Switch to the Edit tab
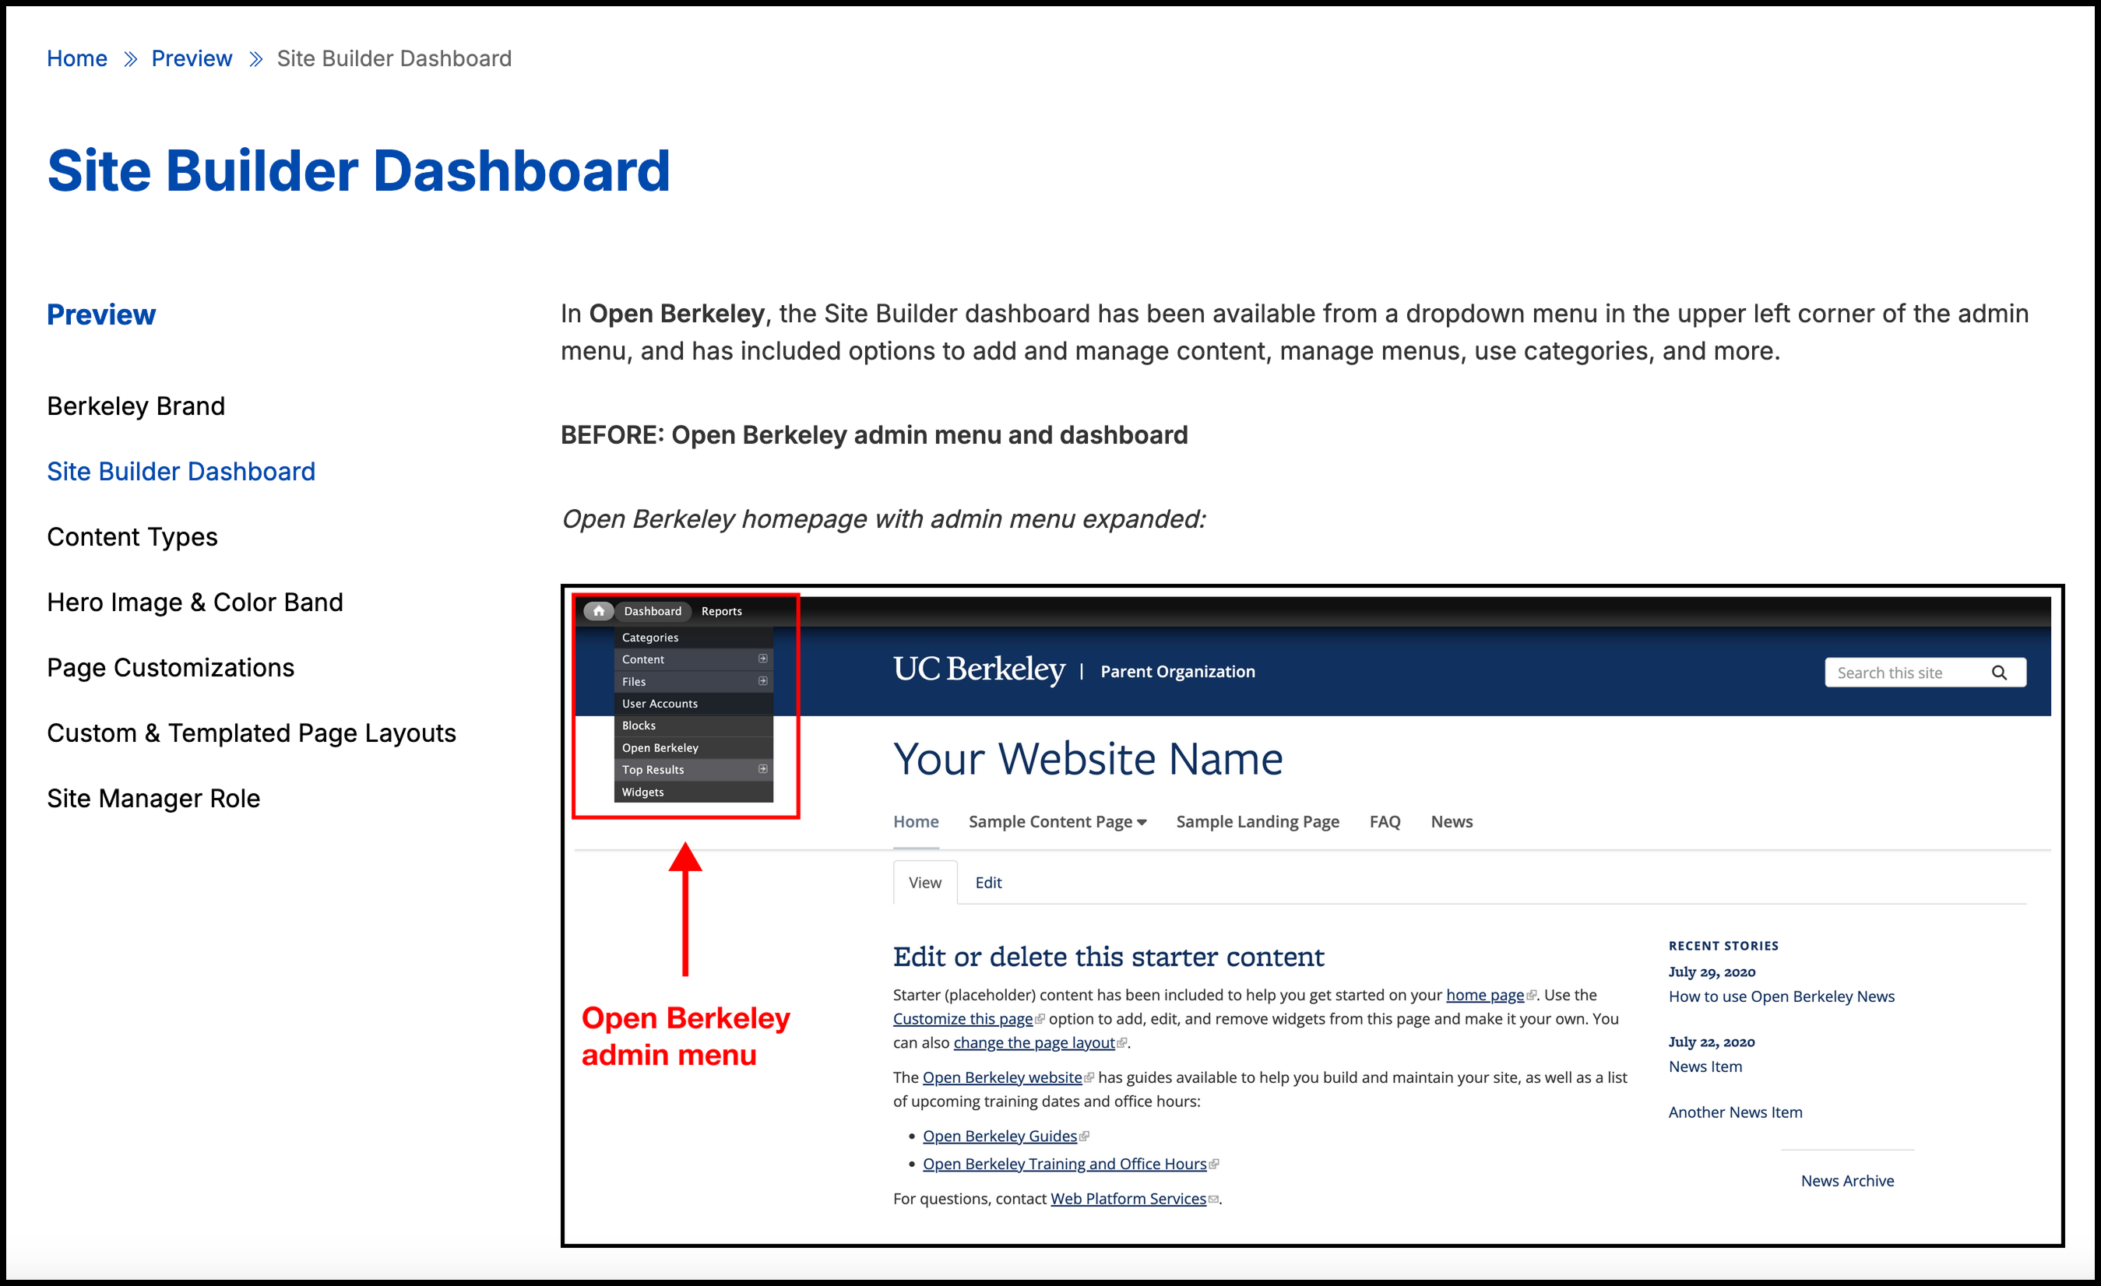Image resolution: width=2101 pixels, height=1286 pixels. (988, 882)
